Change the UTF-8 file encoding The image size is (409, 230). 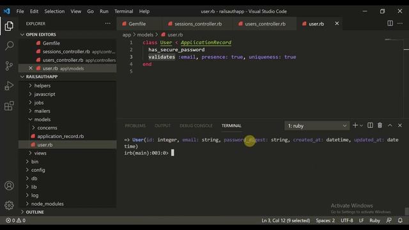pyautogui.click(x=346, y=220)
